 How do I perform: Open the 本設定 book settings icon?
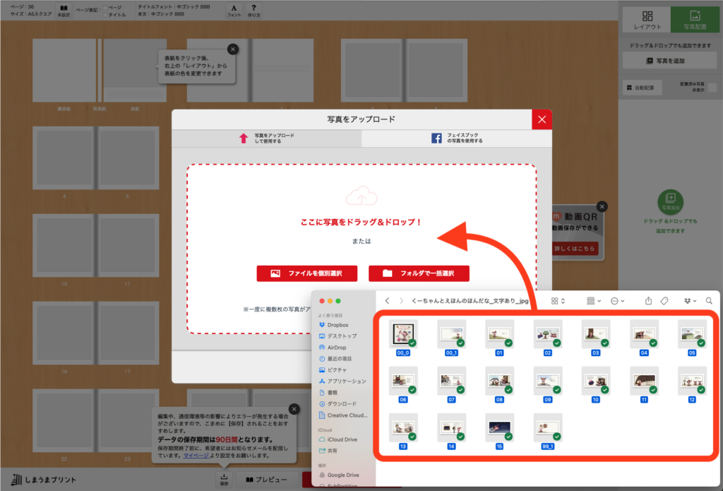(x=64, y=10)
